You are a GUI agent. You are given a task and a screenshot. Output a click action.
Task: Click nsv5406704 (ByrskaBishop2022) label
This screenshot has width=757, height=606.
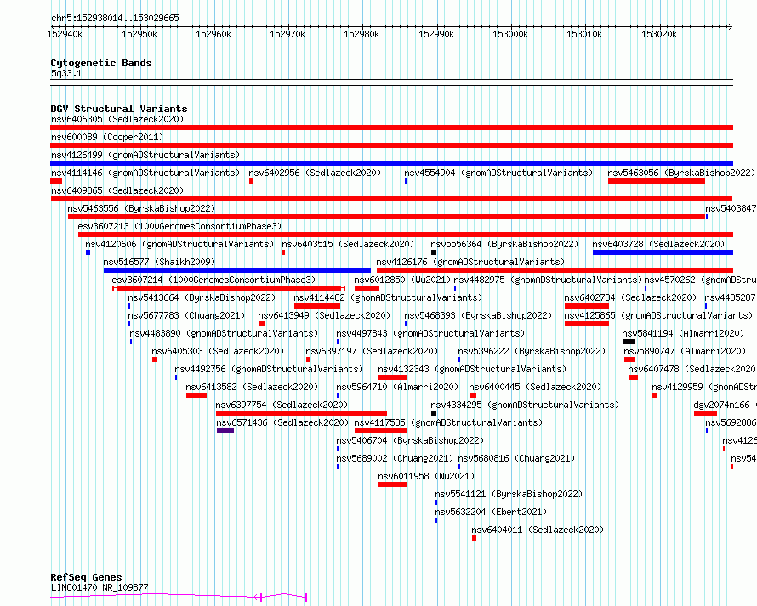click(x=410, y=440)
